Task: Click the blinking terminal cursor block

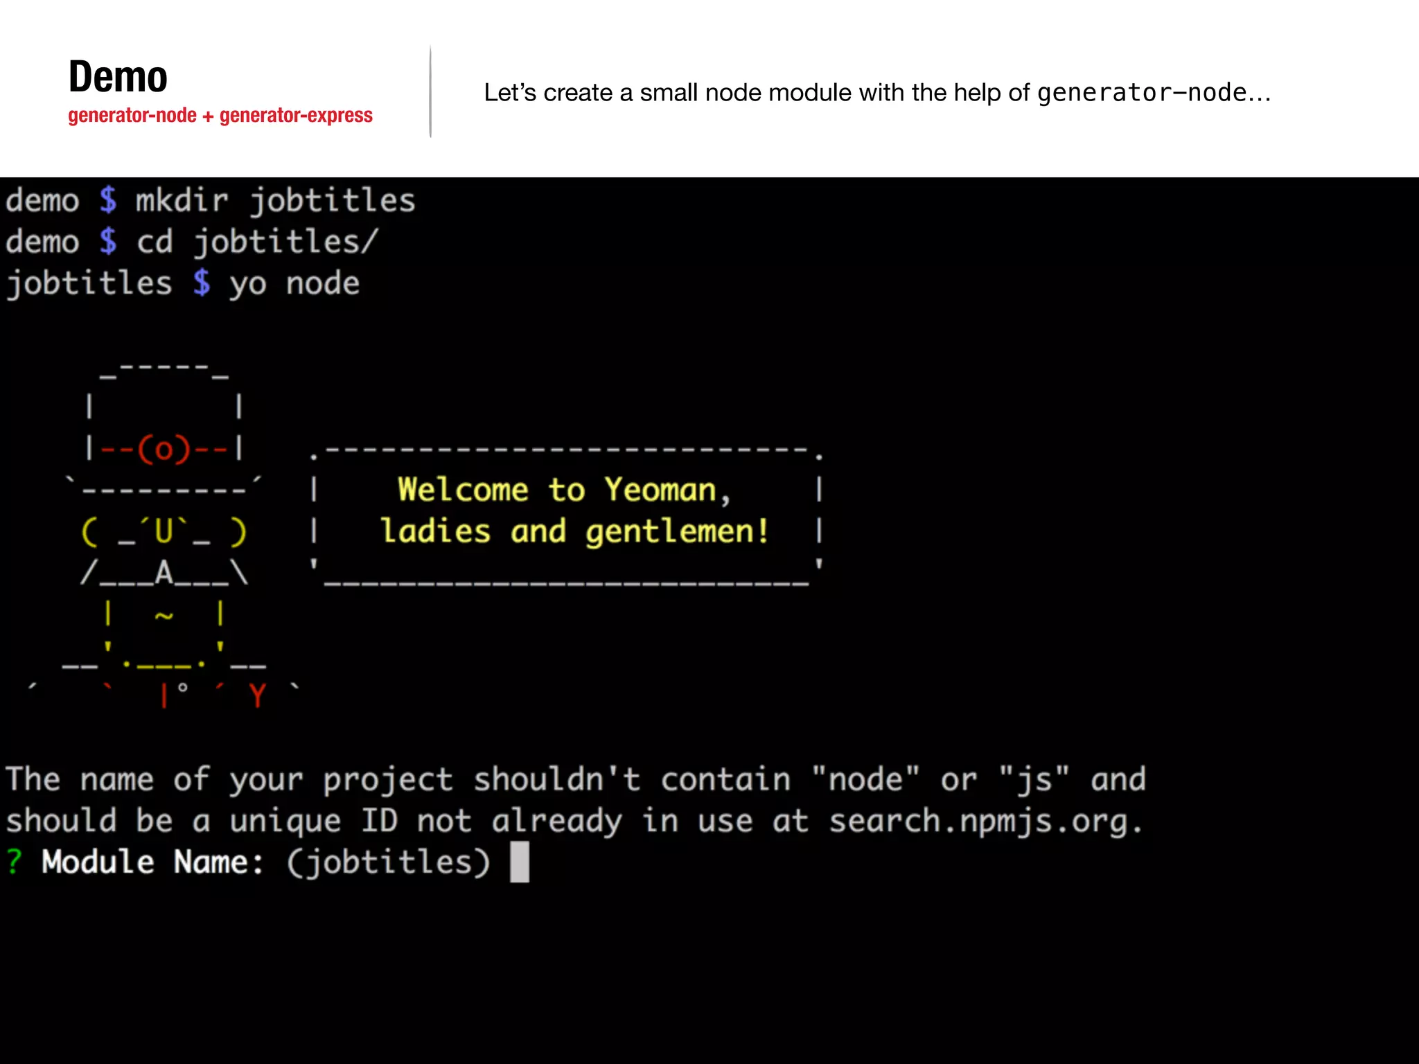Action: [519, 862]
